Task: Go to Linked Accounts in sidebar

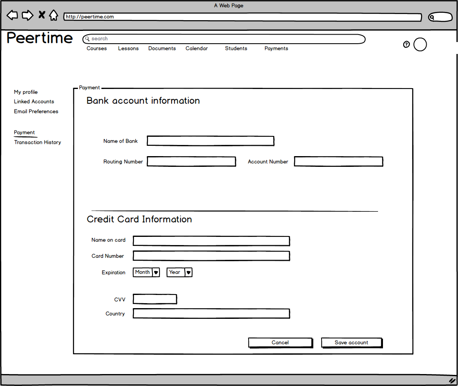Action: point(34,102)
